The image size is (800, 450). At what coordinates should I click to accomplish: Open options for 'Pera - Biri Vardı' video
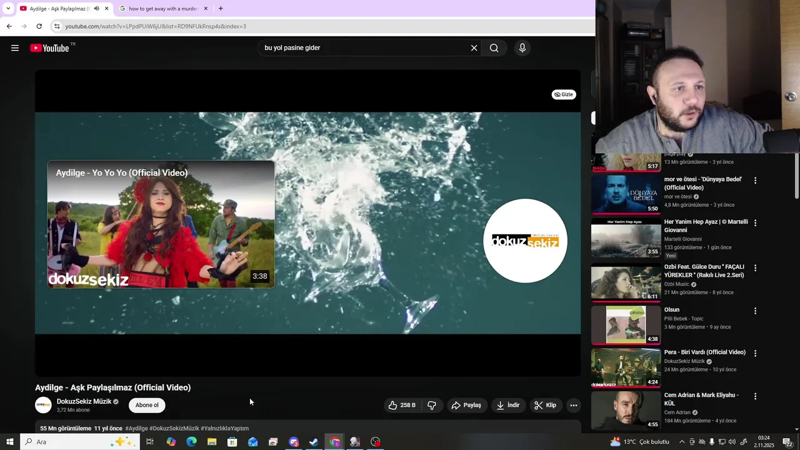point(755,353)
